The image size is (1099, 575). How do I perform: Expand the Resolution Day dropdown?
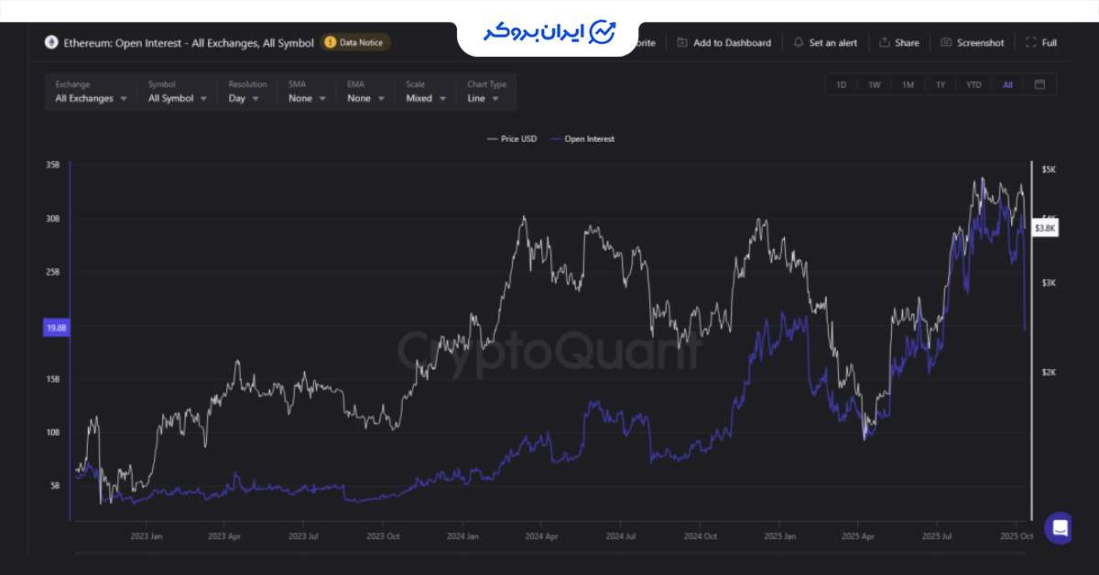[244, 98]
